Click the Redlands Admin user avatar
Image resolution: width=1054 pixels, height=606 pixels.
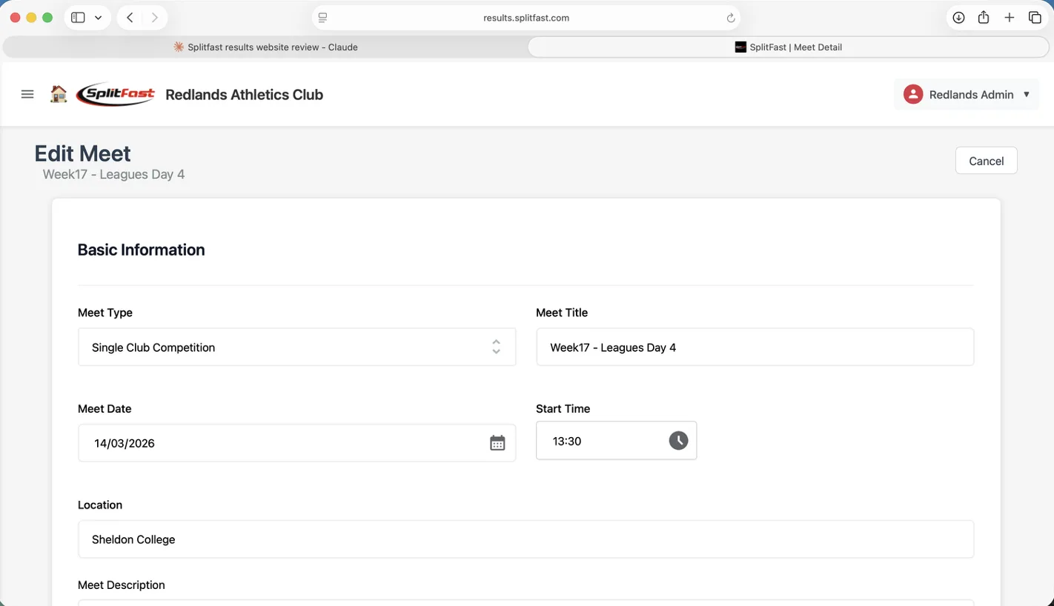[913, 94]
